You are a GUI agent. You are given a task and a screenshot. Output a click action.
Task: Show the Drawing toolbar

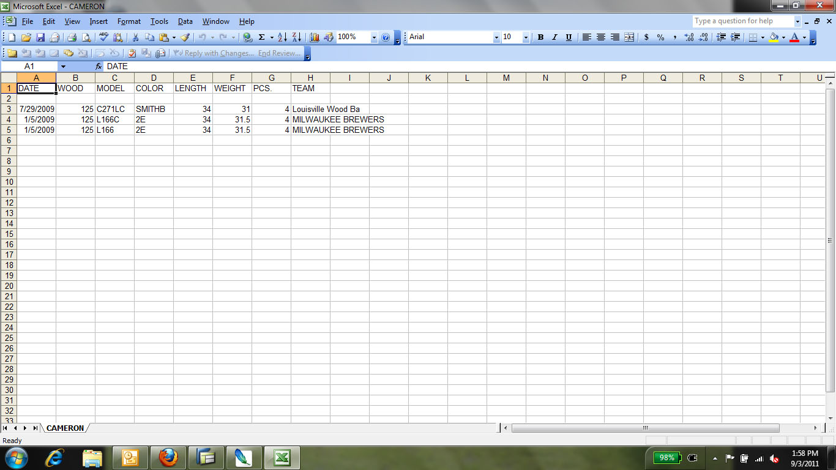[329, 37]
